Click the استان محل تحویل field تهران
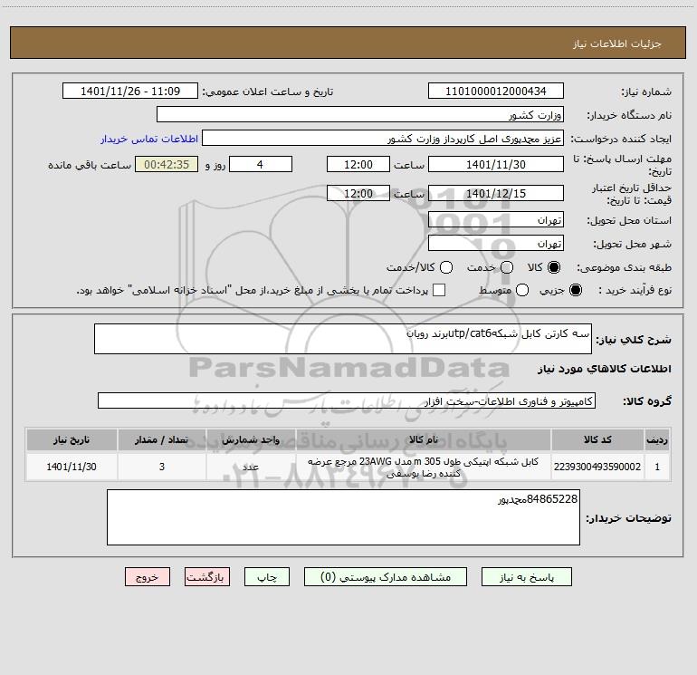This screenshot has height=675, width=697. pos(496,219)
